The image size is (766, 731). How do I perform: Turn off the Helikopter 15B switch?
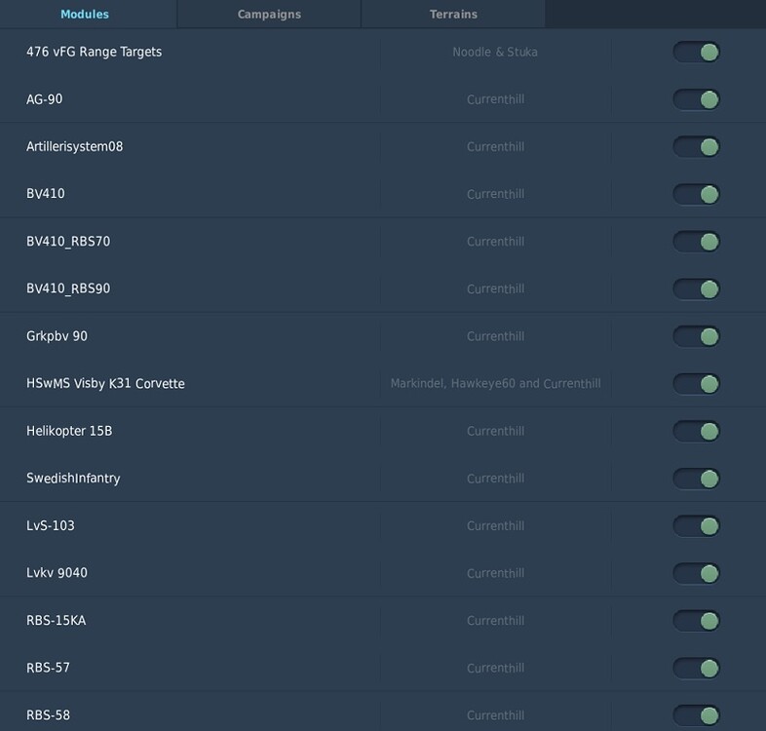click(x=696, y=432)
